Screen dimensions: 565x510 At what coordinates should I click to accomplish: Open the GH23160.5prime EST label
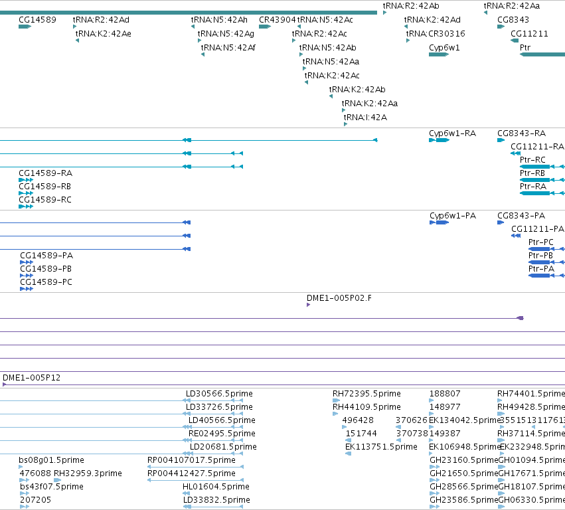[463, 461]
